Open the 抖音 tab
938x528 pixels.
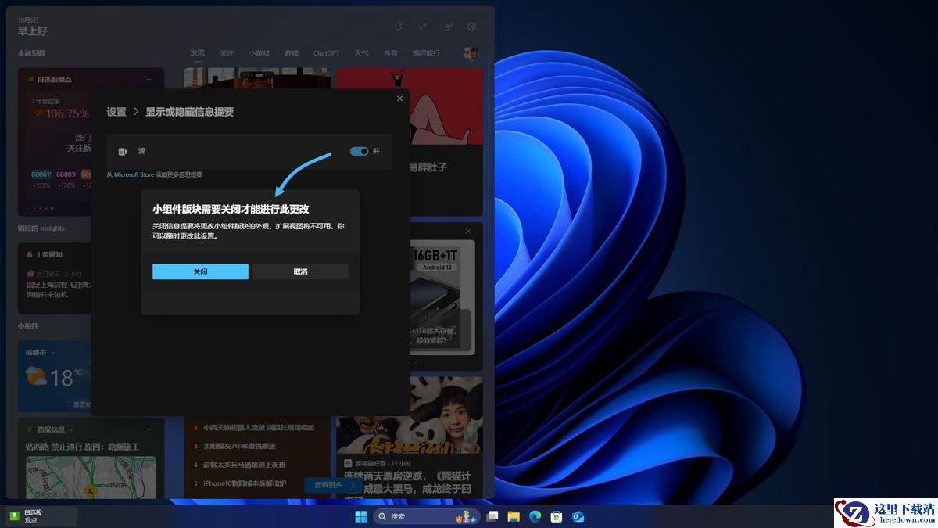pos(390,53)
